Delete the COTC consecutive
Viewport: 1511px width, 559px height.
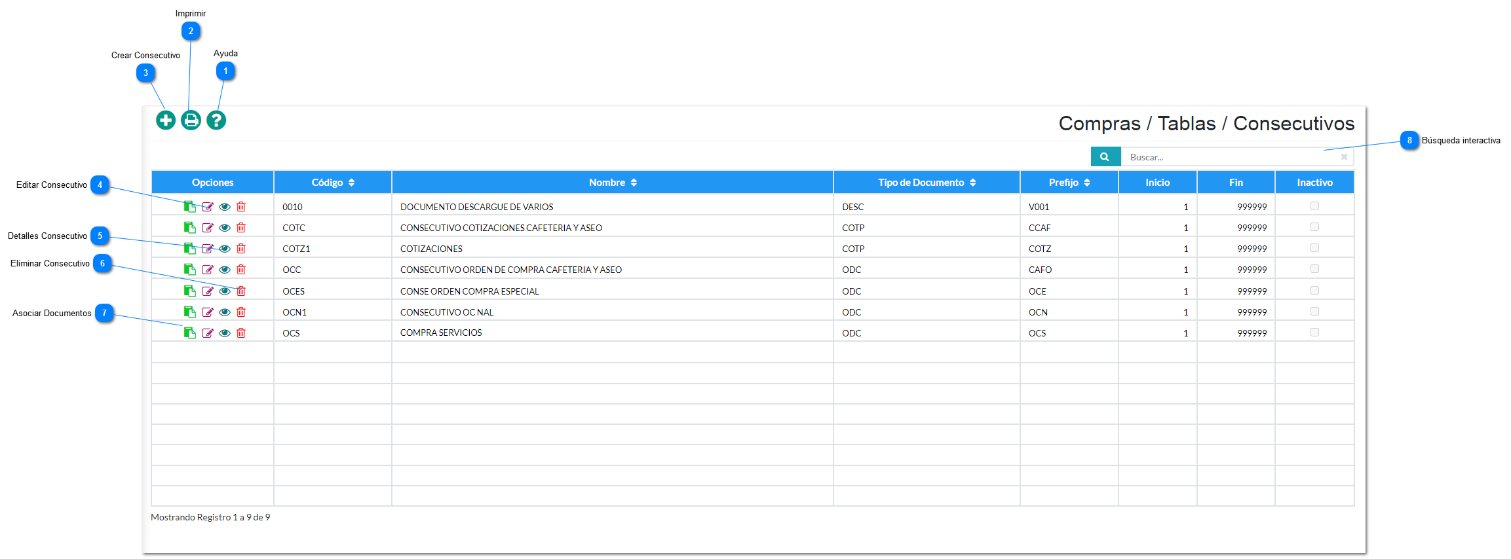[241, 228]
